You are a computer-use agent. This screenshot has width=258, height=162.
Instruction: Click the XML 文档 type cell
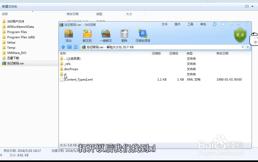(x=193, y=79)
